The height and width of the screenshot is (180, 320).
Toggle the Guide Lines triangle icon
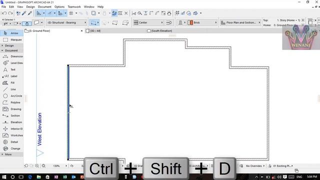pos(38,13)
